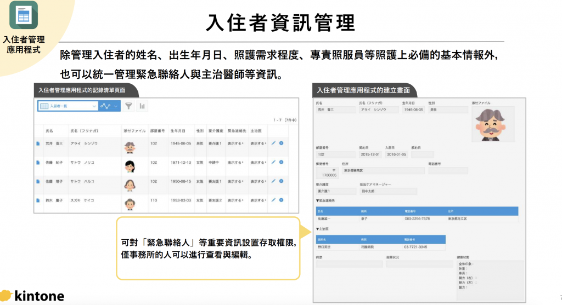Image resolution: width=562 pixels, height=305 pixels.
Task: Click the 1945-06-05 date in the list
Action: point(181,143)
